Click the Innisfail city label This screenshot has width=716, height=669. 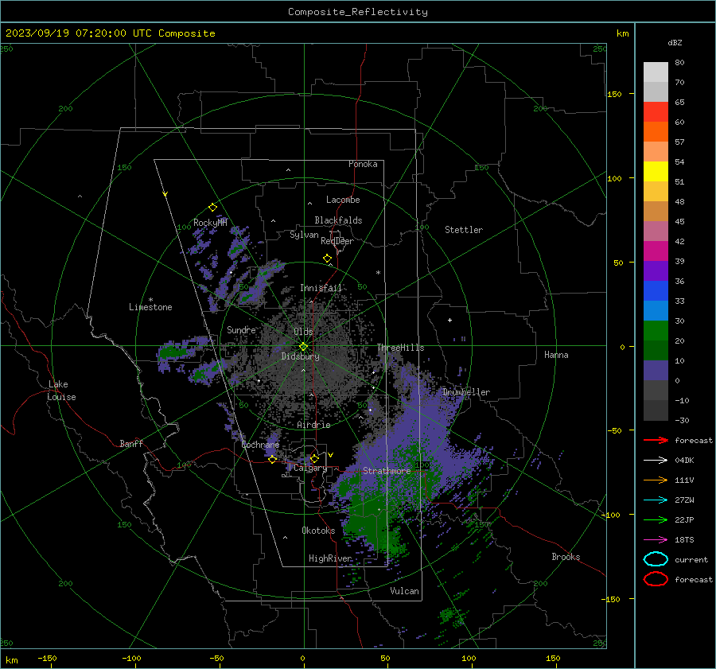[x=321, y=288]
